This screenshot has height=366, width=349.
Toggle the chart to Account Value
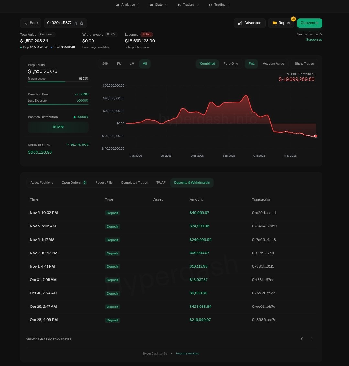273,64
